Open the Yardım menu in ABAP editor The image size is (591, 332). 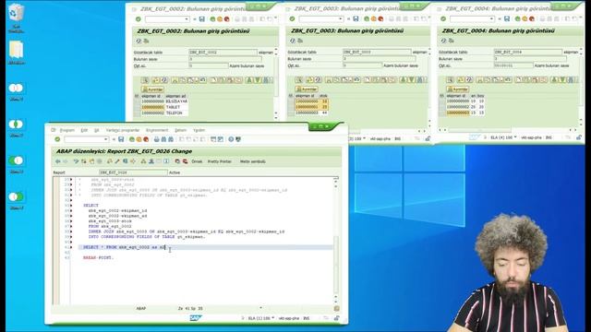point(199,130)
